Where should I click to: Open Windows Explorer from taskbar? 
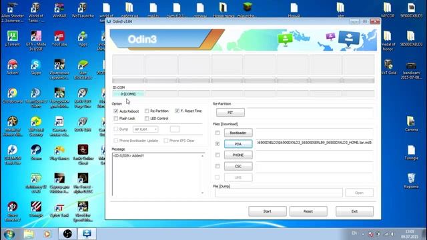click(x=29, y=234)
